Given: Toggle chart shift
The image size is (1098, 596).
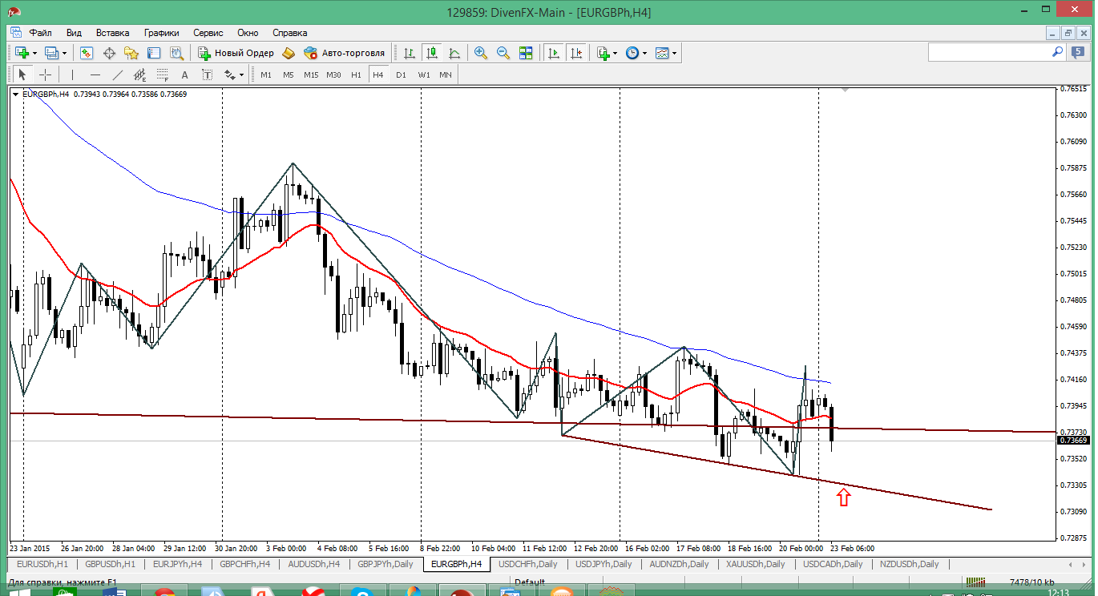Looking at the screenshot, I should point(576,53).
